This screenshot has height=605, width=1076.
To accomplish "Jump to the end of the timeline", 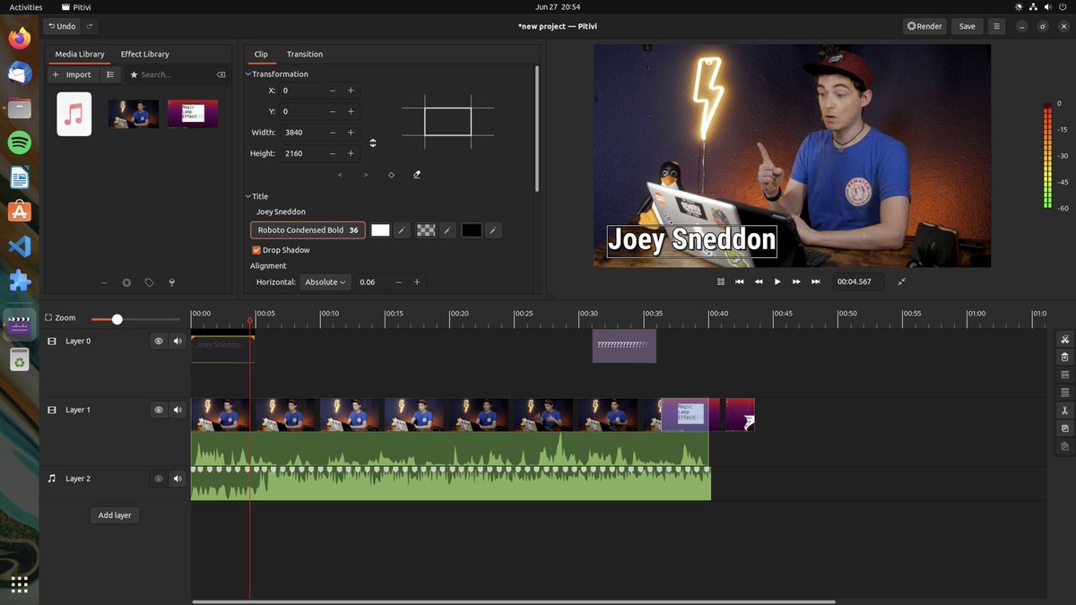I will (x=815, y=281).
